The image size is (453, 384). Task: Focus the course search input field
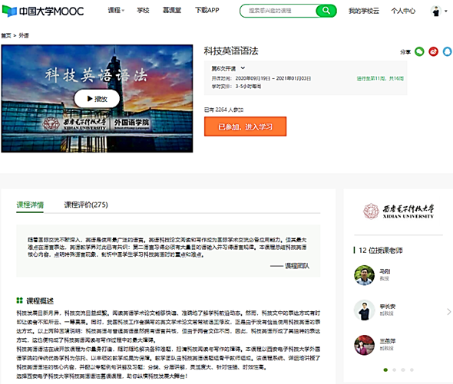click(x=279, y=11)
